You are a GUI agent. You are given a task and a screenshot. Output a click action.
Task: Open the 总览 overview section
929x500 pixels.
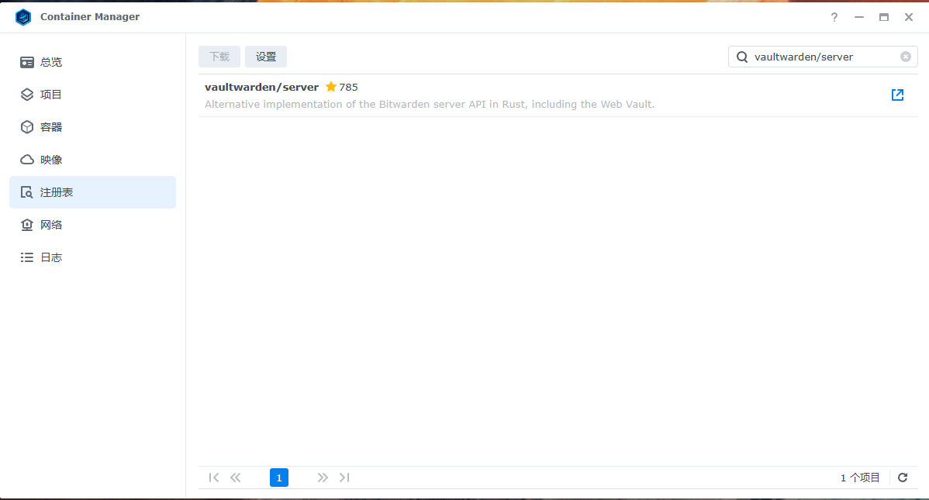coord(51,62)
